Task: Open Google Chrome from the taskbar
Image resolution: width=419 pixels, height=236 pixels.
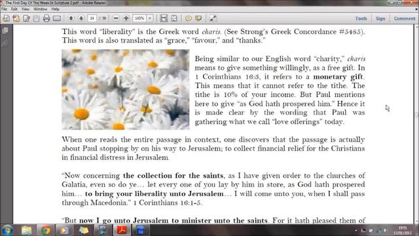Action: tap(45, 230)
